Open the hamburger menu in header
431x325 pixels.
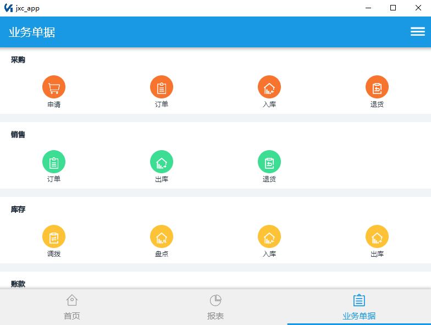pyautogui.click(x=418, y=32)
